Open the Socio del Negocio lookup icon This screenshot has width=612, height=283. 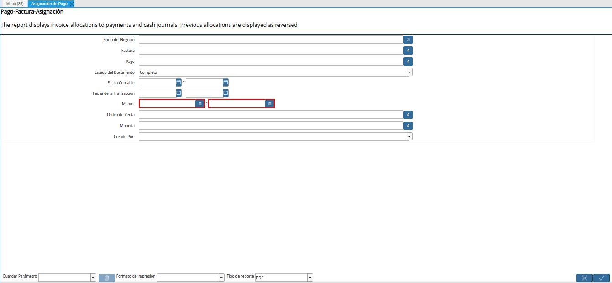click(x=408, y=40)
